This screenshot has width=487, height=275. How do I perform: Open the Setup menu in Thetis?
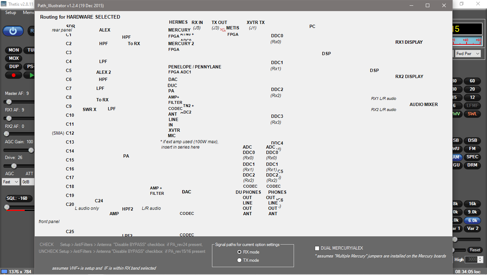[11, 13]
